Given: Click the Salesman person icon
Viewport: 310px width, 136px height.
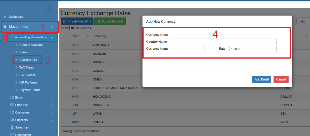Looking at the screenshot, I should point(12,127).
